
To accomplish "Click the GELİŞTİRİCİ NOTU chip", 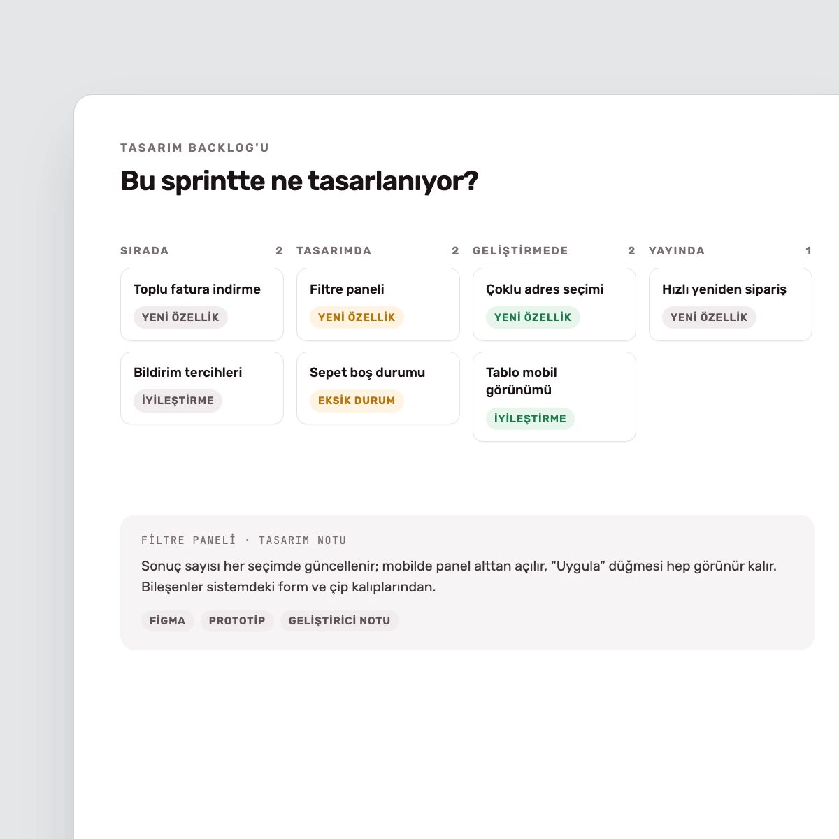I will 340,621.
